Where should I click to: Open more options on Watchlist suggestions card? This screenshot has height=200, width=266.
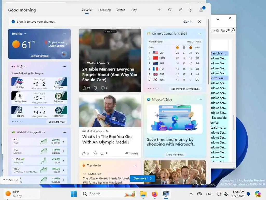pos(64,132)
